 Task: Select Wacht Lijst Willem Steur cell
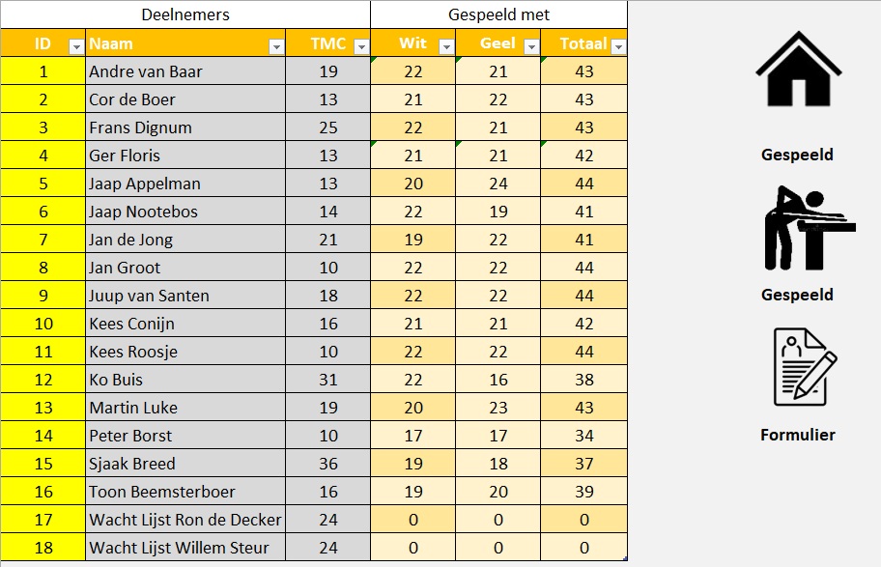point(185,548)
